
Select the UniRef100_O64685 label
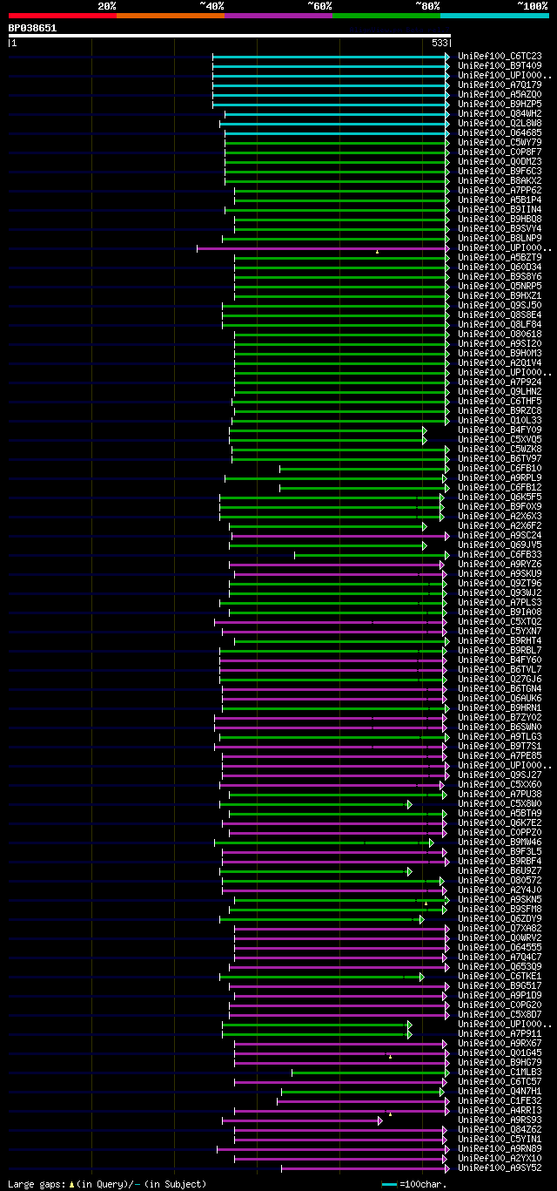click(500, 133)
